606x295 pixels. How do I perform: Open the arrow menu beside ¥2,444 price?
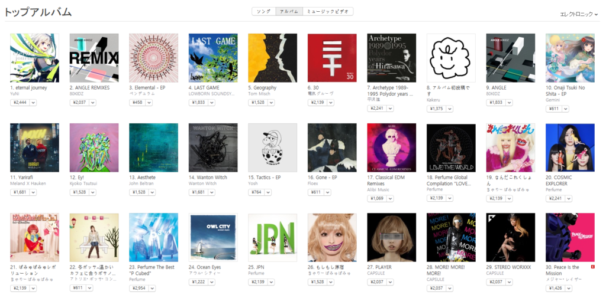pos(33,103)
